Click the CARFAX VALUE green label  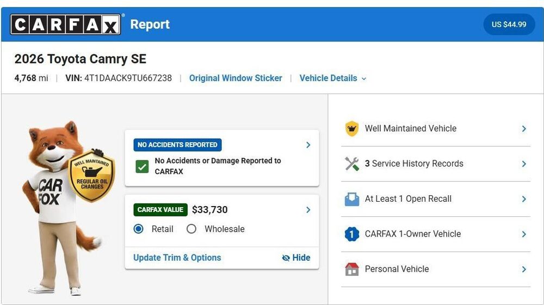pyautogui.click(x=160, y=210)
